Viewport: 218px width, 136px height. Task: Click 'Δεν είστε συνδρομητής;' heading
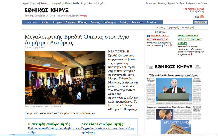click(103, 124)
